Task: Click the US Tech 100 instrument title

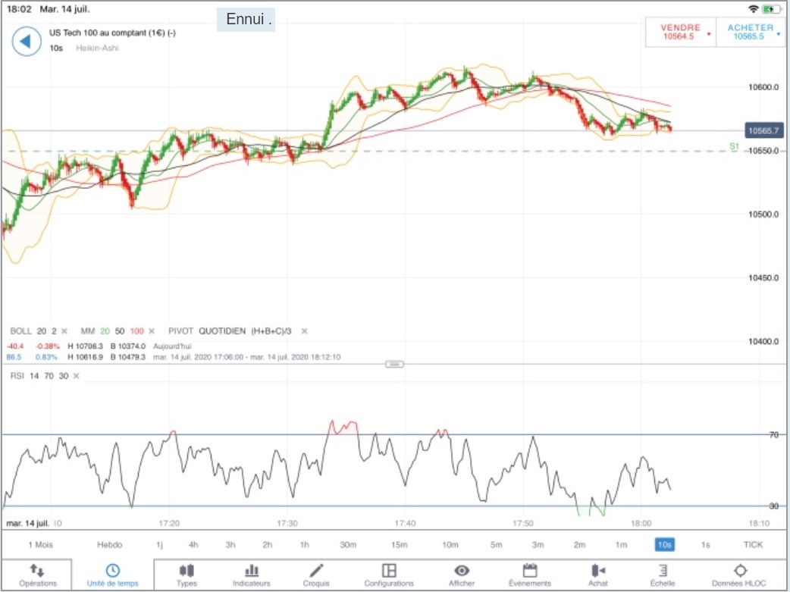Action: click(112, 33)
